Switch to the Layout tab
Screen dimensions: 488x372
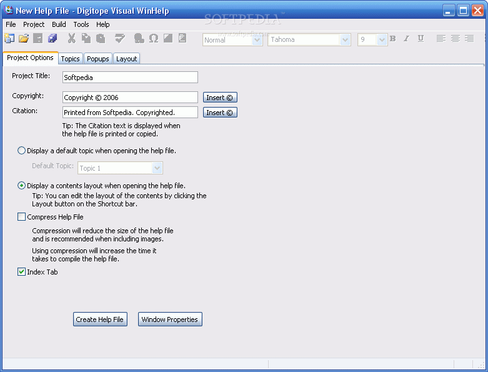[x=126, y=59]
